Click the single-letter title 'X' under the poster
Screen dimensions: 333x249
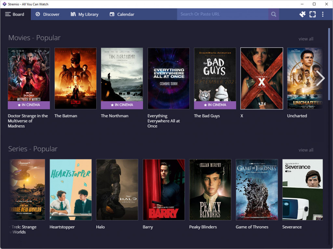click(242, 116)
